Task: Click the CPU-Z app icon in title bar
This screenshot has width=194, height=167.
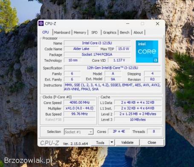Action: [x=41, y=23]
